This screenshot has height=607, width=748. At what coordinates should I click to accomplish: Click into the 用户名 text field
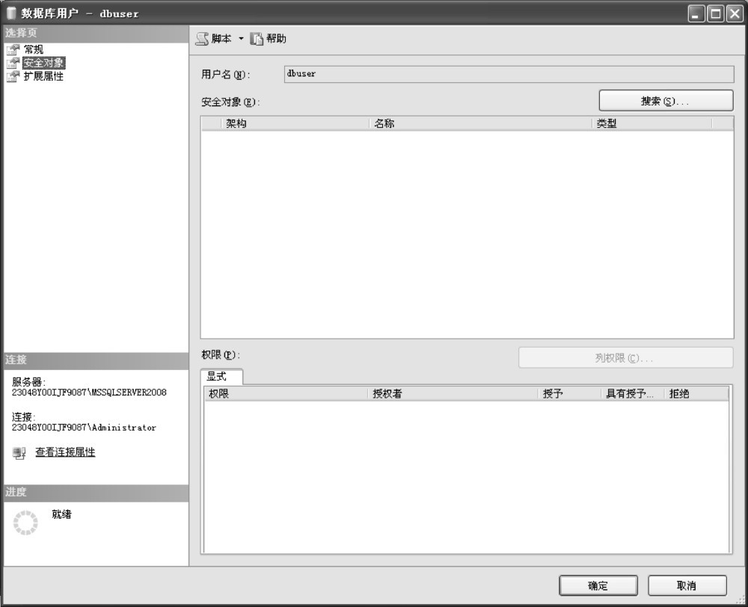509,74
